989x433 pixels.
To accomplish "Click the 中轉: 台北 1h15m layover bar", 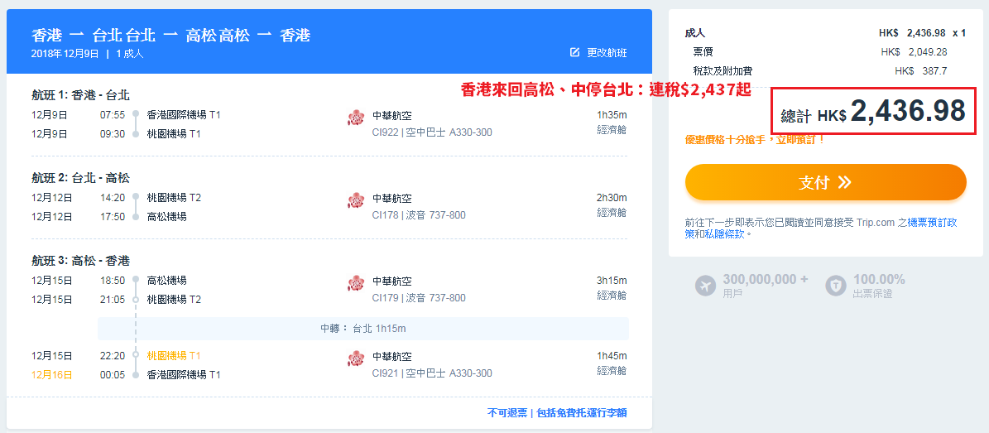I will pyautogui.click(x=363, y=329).
